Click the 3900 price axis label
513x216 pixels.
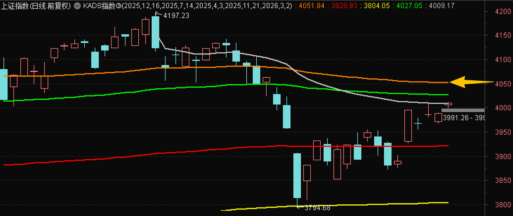(x=503, y=156)
